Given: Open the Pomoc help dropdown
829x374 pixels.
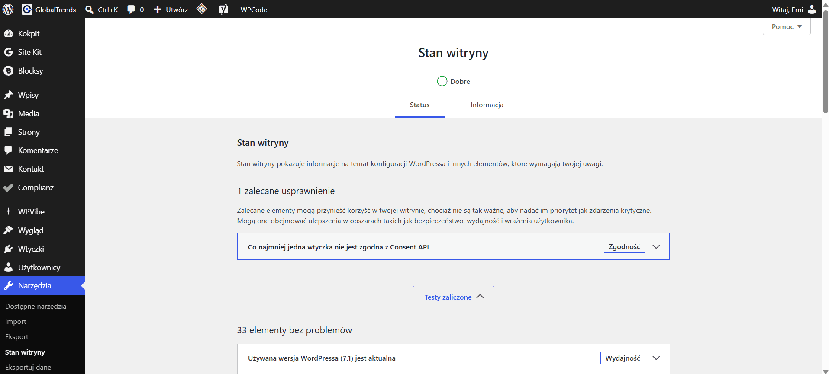Looking at the screenshot, I should coord(787,26).
